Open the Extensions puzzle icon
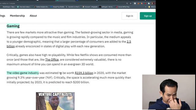Viewport: 196px width, 110px height. pyautogui.click(x=149, y=3)
